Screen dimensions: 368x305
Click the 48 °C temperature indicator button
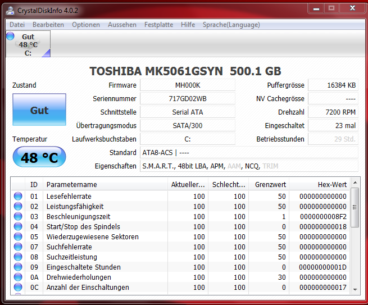point(39,157)
